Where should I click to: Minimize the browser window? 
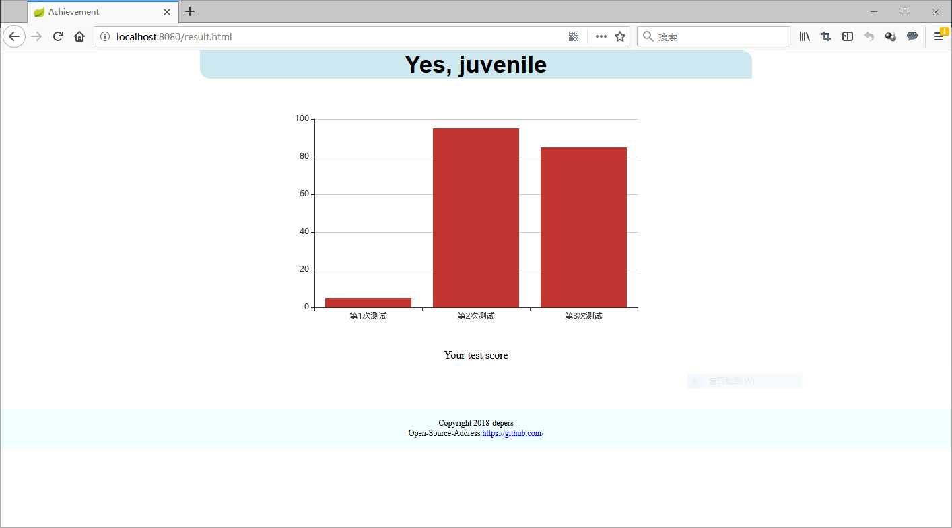(x=874, y=12)
